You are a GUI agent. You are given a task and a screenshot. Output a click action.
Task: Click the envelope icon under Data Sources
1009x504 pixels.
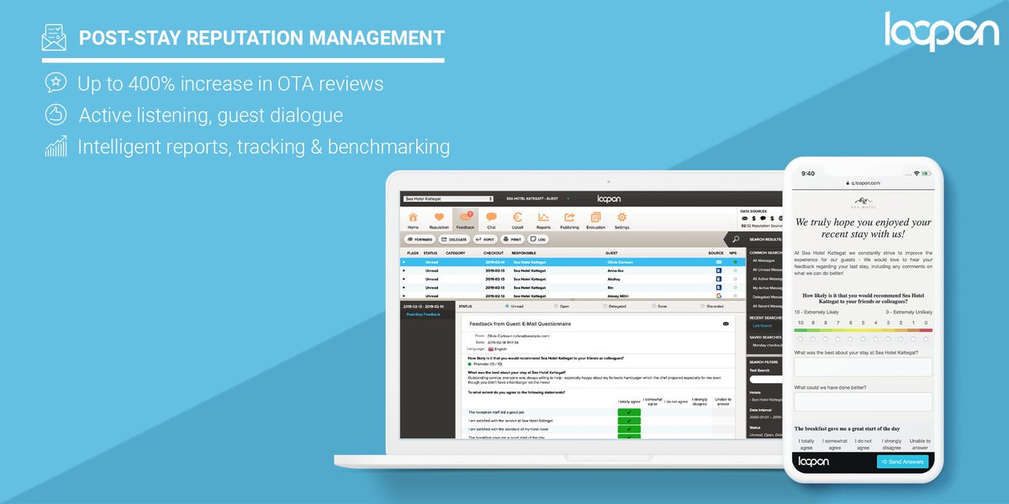744,218
